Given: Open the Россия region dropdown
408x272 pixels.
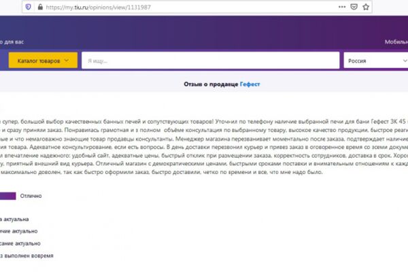Looking at the screenshot, I should point(376,61).
